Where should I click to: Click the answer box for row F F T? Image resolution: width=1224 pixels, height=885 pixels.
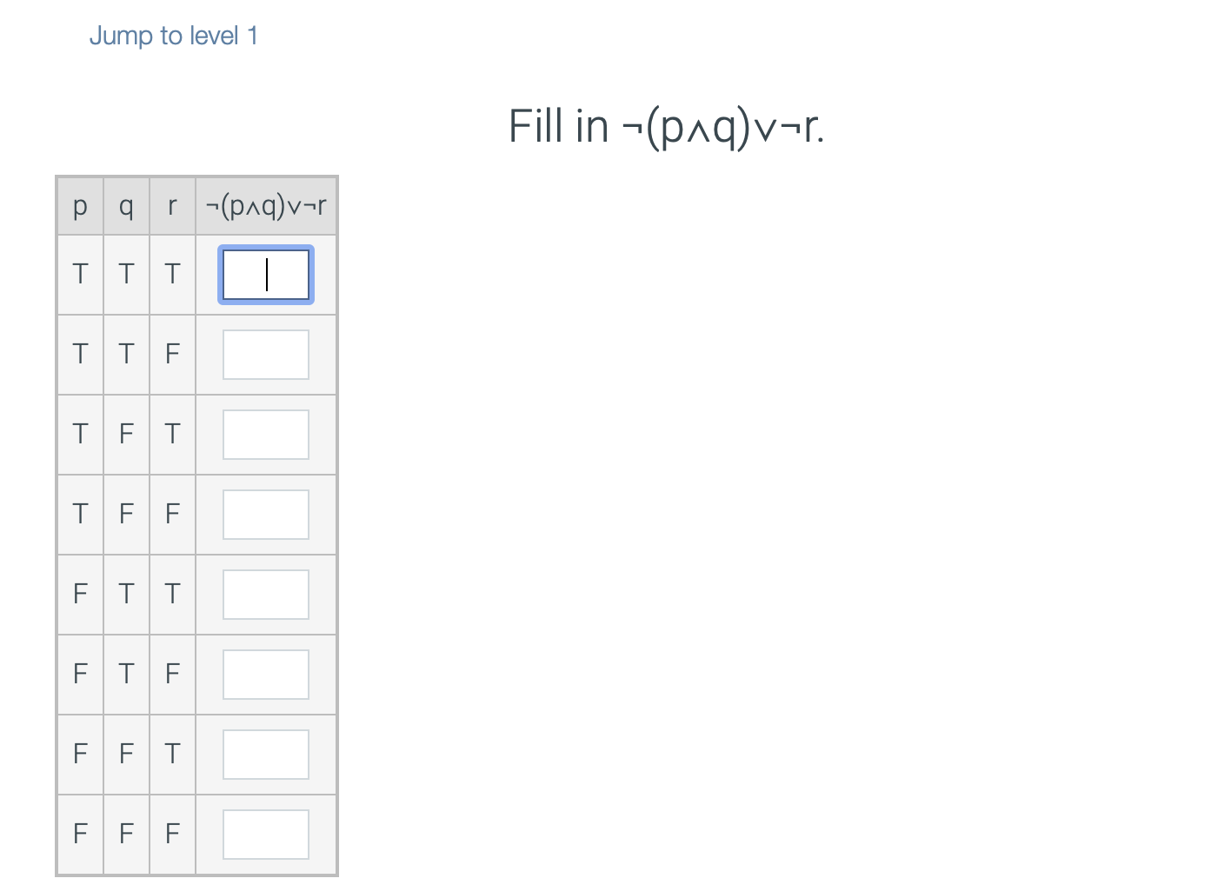coord(265,754)
